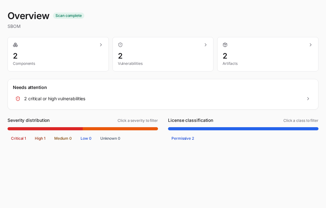
Task: Click the Artifacts label text
Action: 230,64
